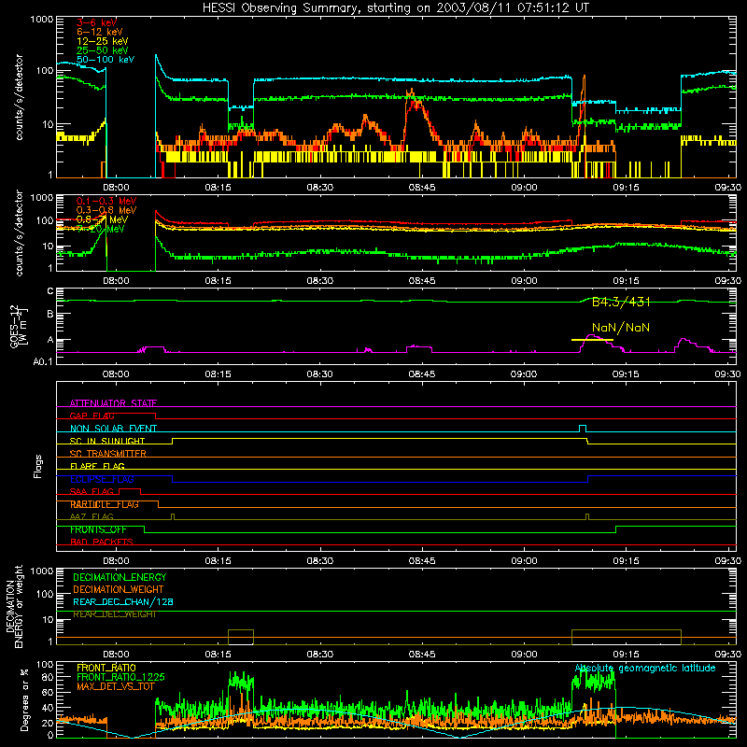This screenshot has height=747, width=747.
Task: Click the yellow flare interval bar in GOES panel
Action: tap(592, 340)
